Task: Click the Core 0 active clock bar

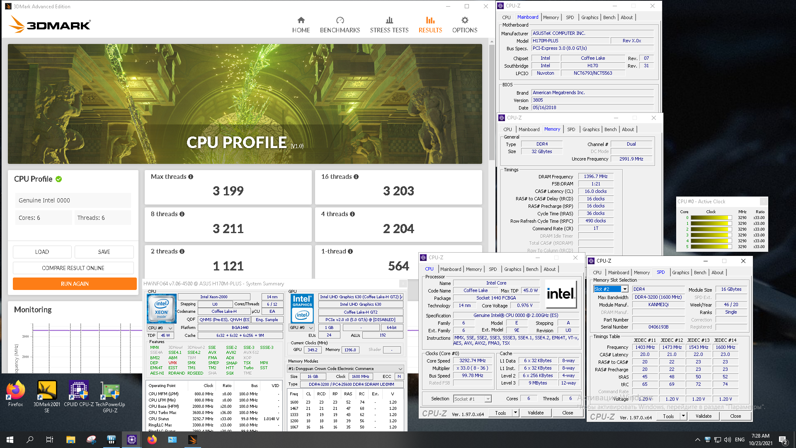Action: pos(711,218)
